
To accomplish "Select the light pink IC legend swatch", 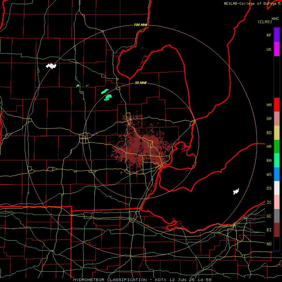I will [x=277, y=202].
